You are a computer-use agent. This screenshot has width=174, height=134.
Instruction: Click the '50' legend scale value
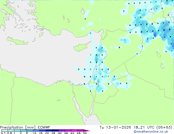[x=85, y=133]
